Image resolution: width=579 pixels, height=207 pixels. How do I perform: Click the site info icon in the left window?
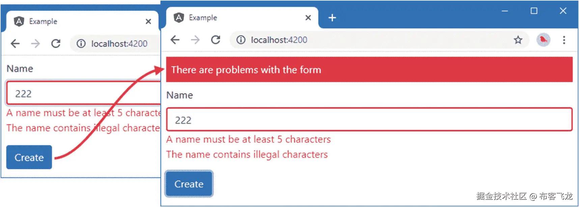[x=81, y=44]
